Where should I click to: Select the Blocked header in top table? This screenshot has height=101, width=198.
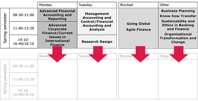(x=138, y=5)
